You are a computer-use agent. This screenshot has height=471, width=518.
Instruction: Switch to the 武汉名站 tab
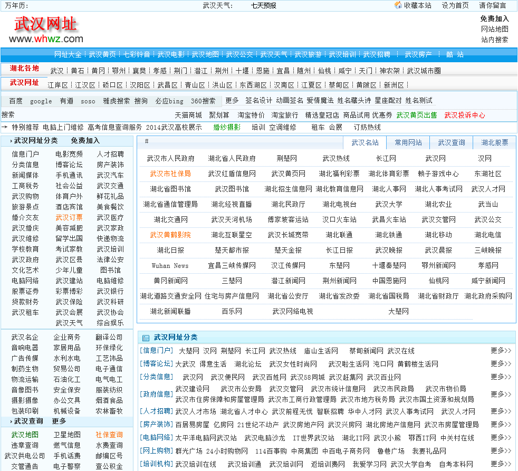click(x=364, y=143)
